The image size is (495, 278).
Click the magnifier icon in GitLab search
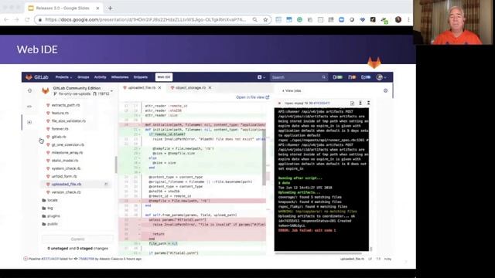(x=323, y=77)
